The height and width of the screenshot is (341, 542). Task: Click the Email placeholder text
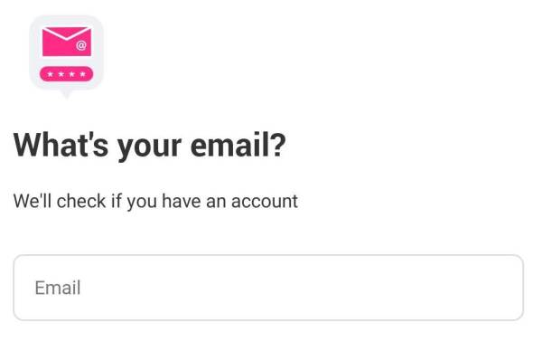click(x=58, y=288)
